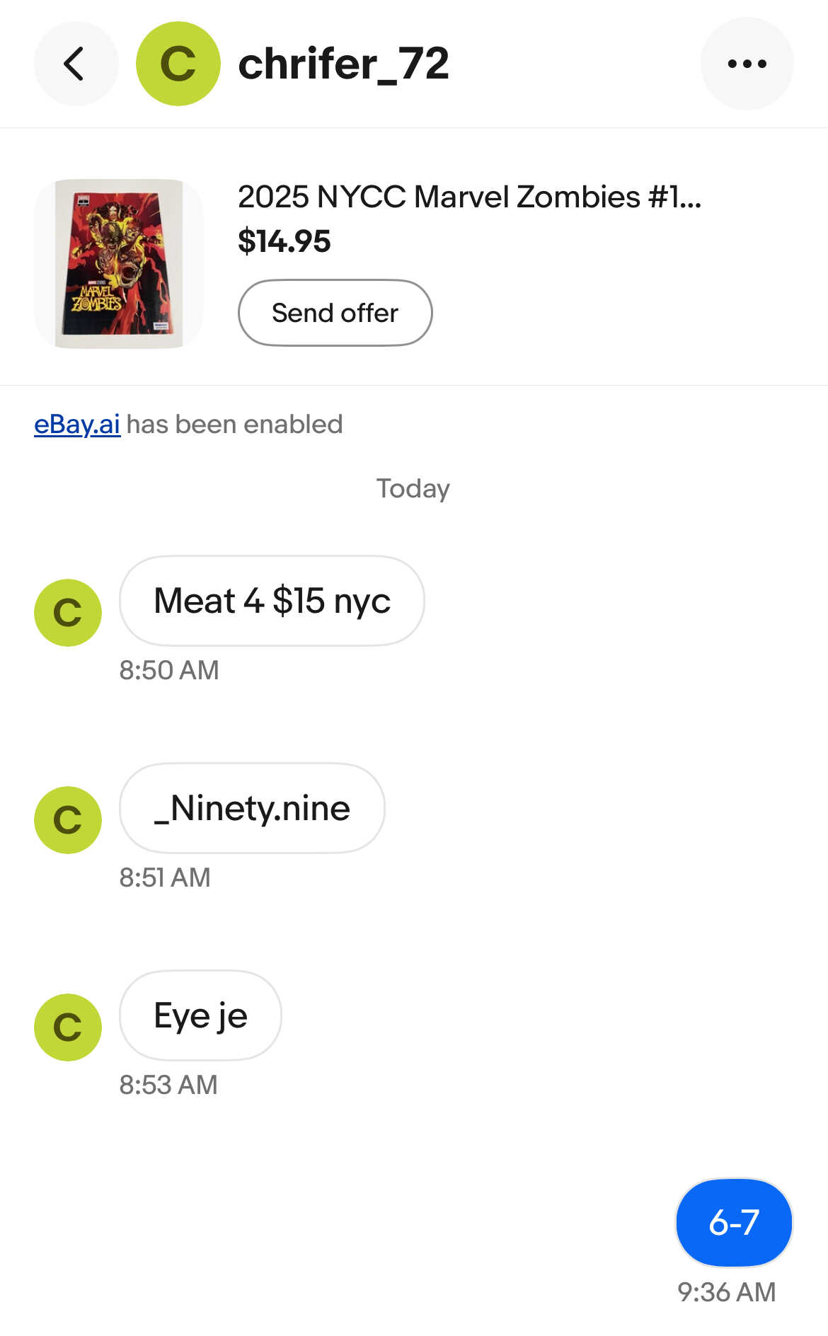Select the "Meat 4 $15 nyc" message bubble
This screenshot has width=828, height=1336.
click(x=272, y=601)
